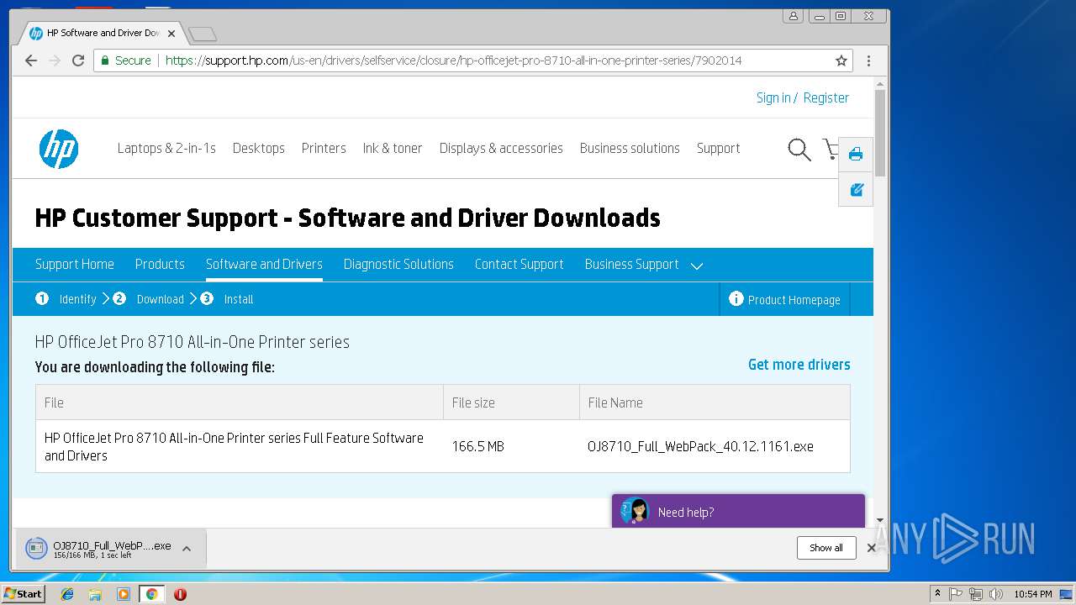Image resolution: width=1076 pixels, height=605 pixels.
Task: Open the Need help chat avatar
Action: (636, 511)
